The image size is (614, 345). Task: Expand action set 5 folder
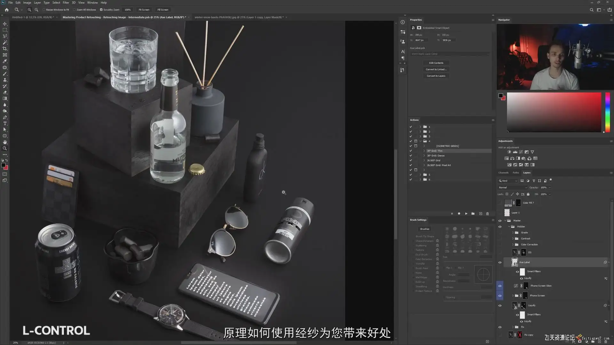[420, 175]
